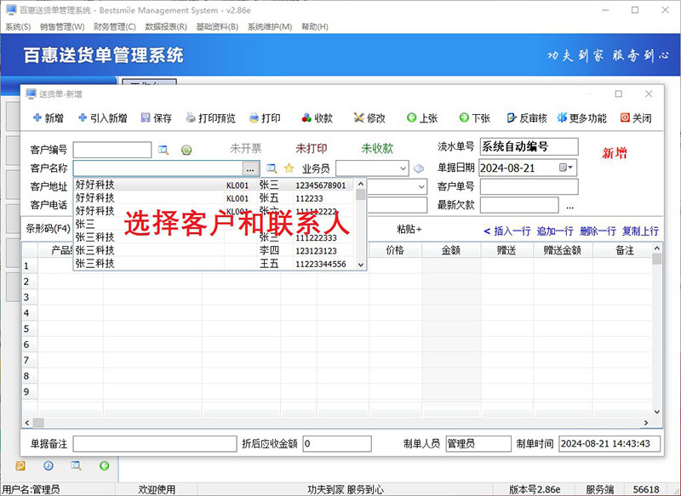Click the 单据备注 input field
The width and height of the screenshot is (681, 496).
(155, 443)
